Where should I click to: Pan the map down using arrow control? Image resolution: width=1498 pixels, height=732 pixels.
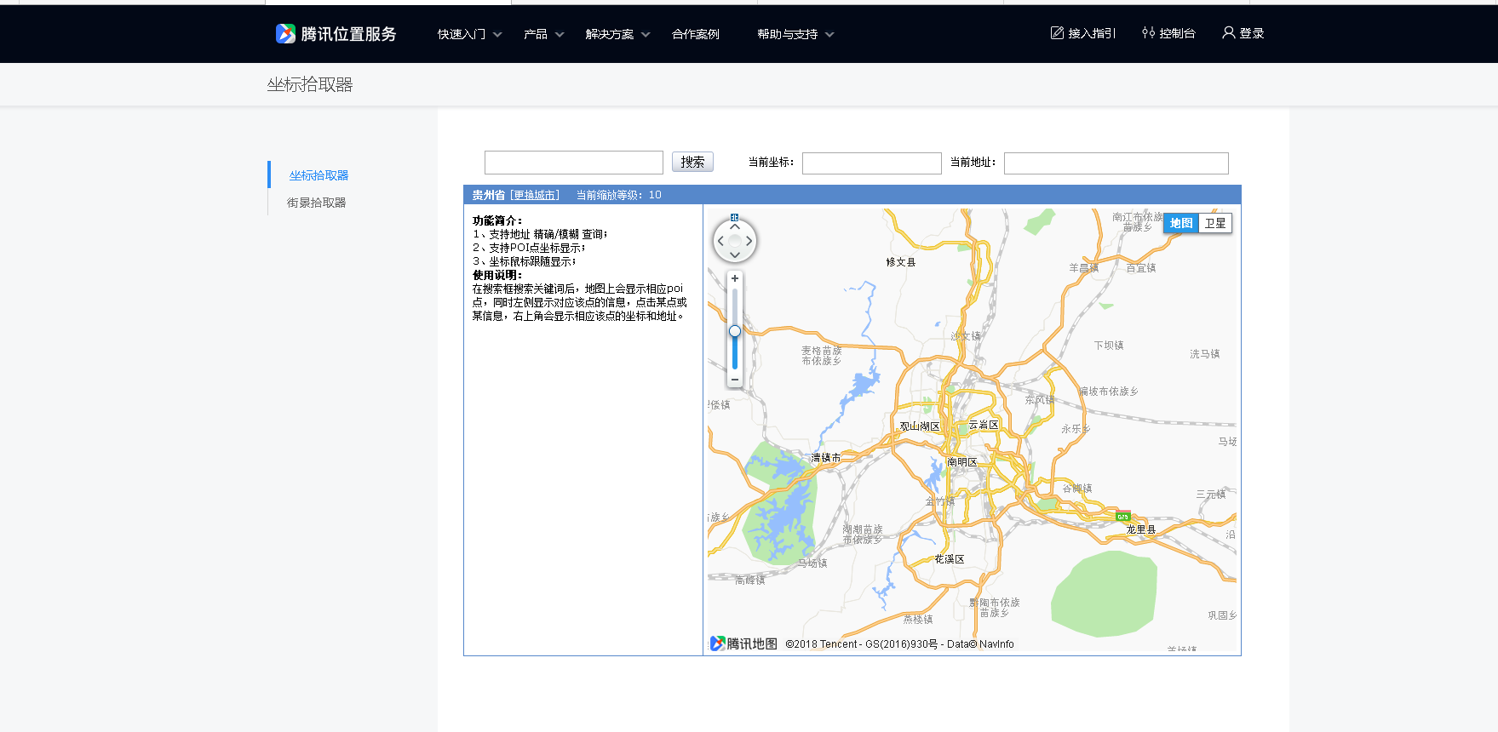pyautogui.click(x=734, y=255)
